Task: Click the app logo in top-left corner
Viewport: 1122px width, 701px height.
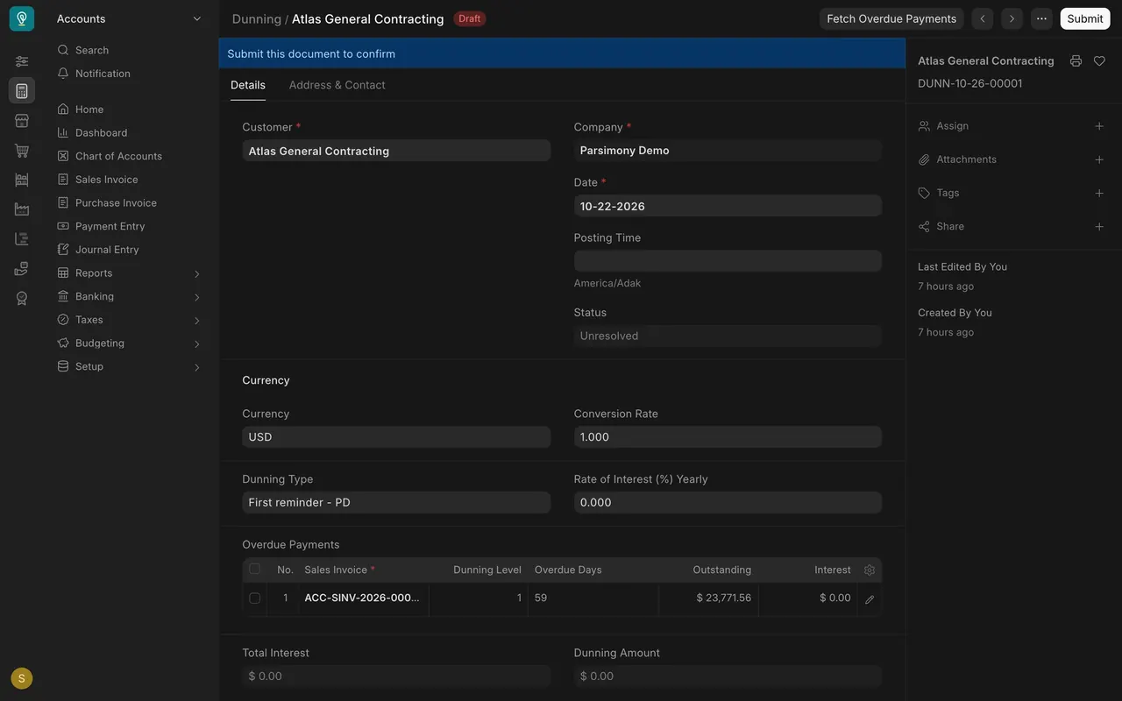Action: click(22, 18)
